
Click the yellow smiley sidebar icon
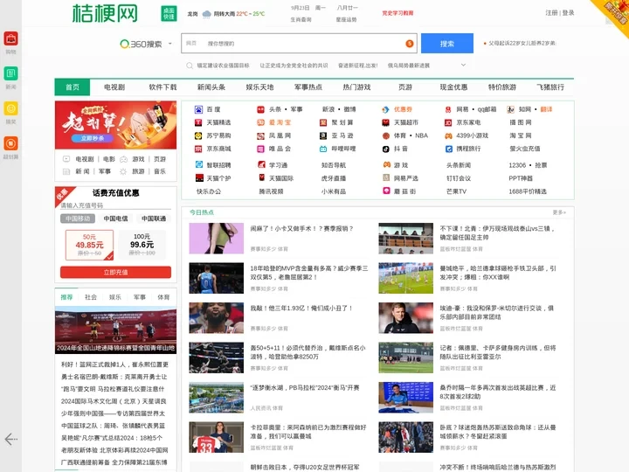pos(10,108)
